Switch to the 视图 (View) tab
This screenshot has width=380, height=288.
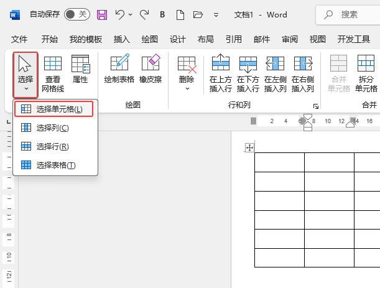pos(317,39)
